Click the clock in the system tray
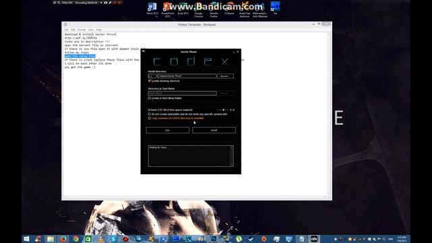 coord(402,239)
